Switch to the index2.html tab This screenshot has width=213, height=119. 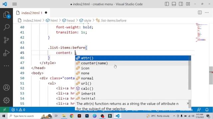point(32,13)
